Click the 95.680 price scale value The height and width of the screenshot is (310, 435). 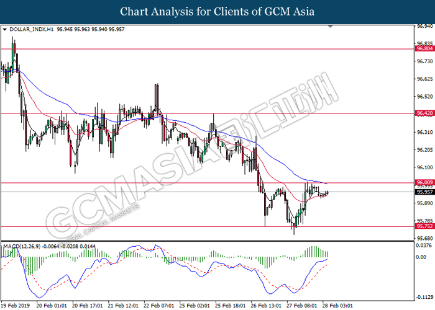[425, 238]
